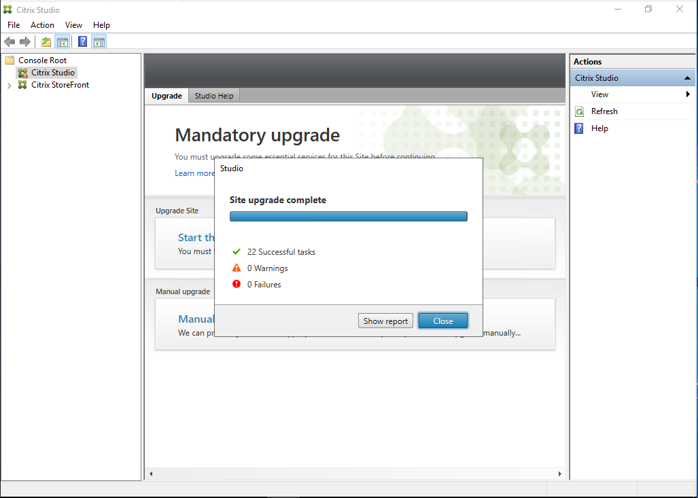The height and width of the screenshot is (498, 698).
Task: Open the Action menu
Action: (42, 25)
